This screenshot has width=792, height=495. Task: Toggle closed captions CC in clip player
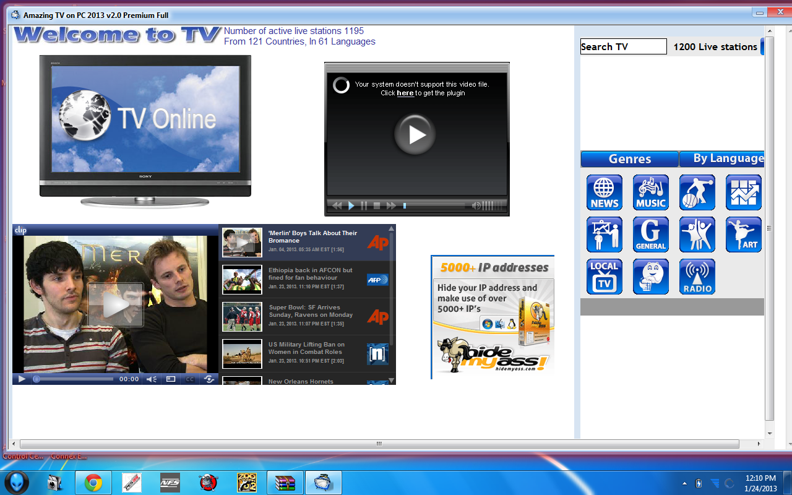pos(190,379)
